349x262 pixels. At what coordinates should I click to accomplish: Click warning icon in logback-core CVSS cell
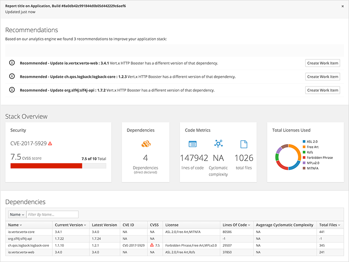click(152, 245)
